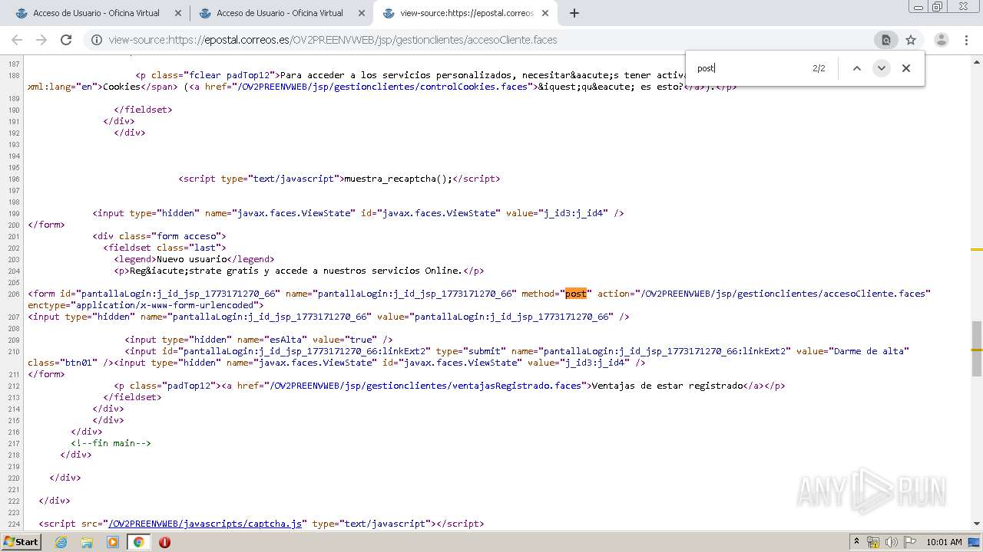Click the scrollbar down arrow
Viewport: 983px width, 552px height.
(x=977, y=524)
